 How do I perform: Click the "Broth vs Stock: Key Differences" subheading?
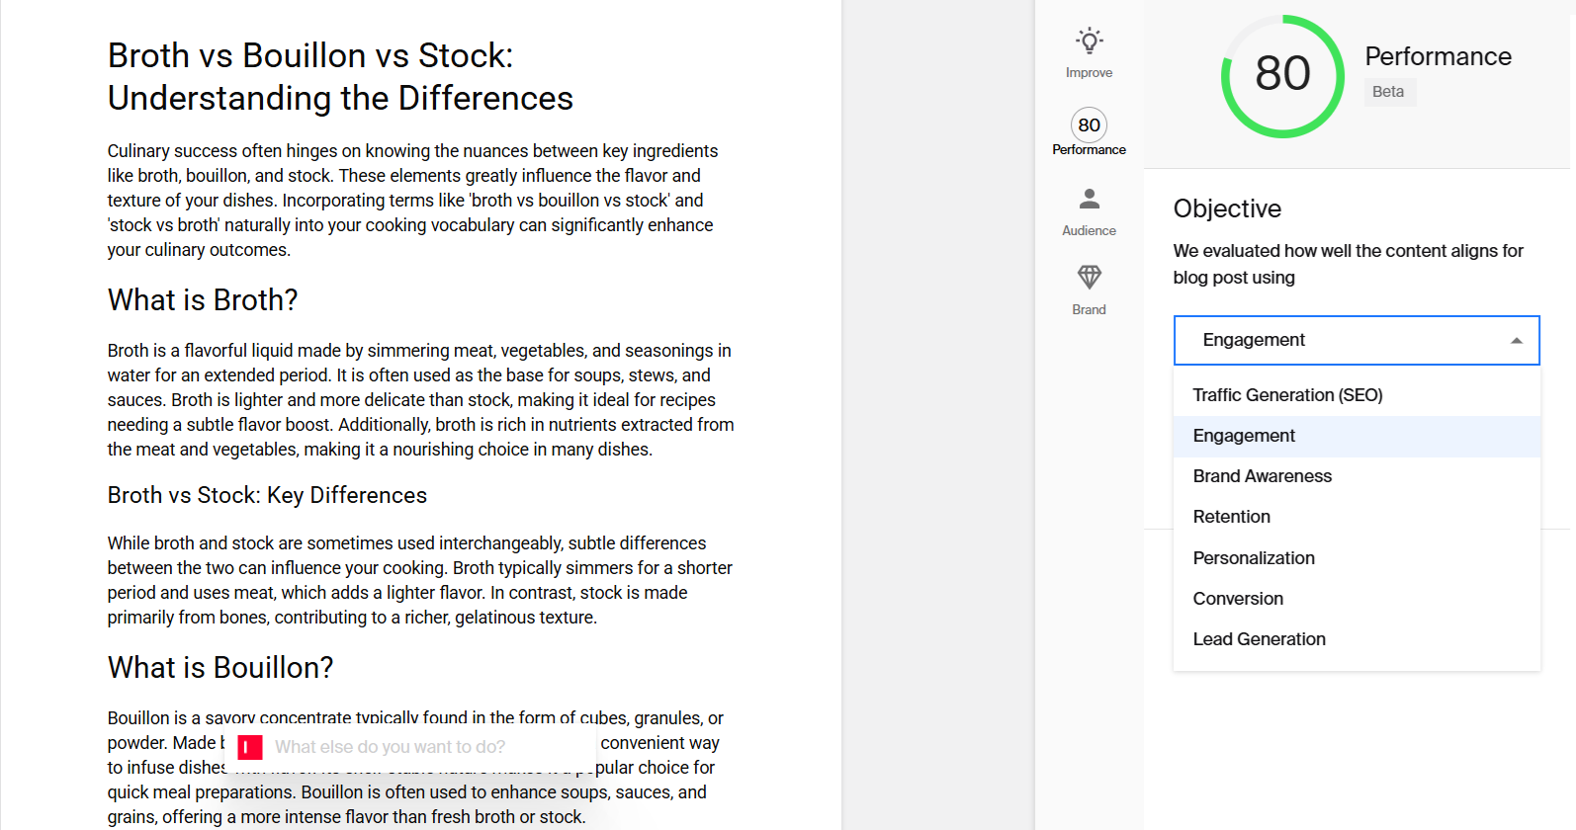coord(267,495)
